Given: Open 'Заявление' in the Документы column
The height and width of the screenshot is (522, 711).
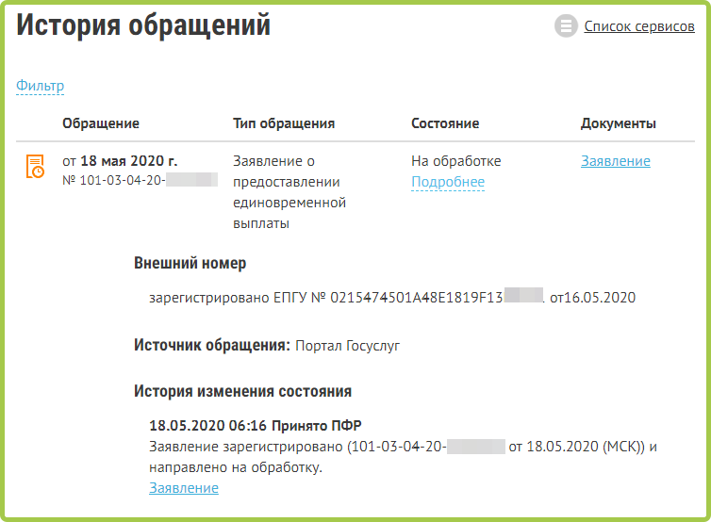Looking at the screenshot, I should pyautogui.click(x=615, y=161).
